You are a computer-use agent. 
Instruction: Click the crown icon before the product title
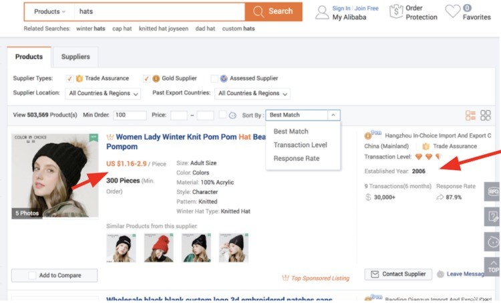click(x=110, y=137)
